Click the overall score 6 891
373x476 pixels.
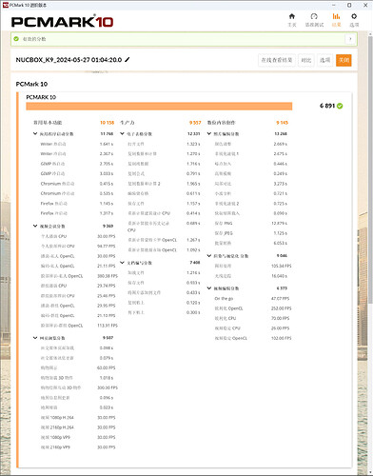(x=327, y=106)
